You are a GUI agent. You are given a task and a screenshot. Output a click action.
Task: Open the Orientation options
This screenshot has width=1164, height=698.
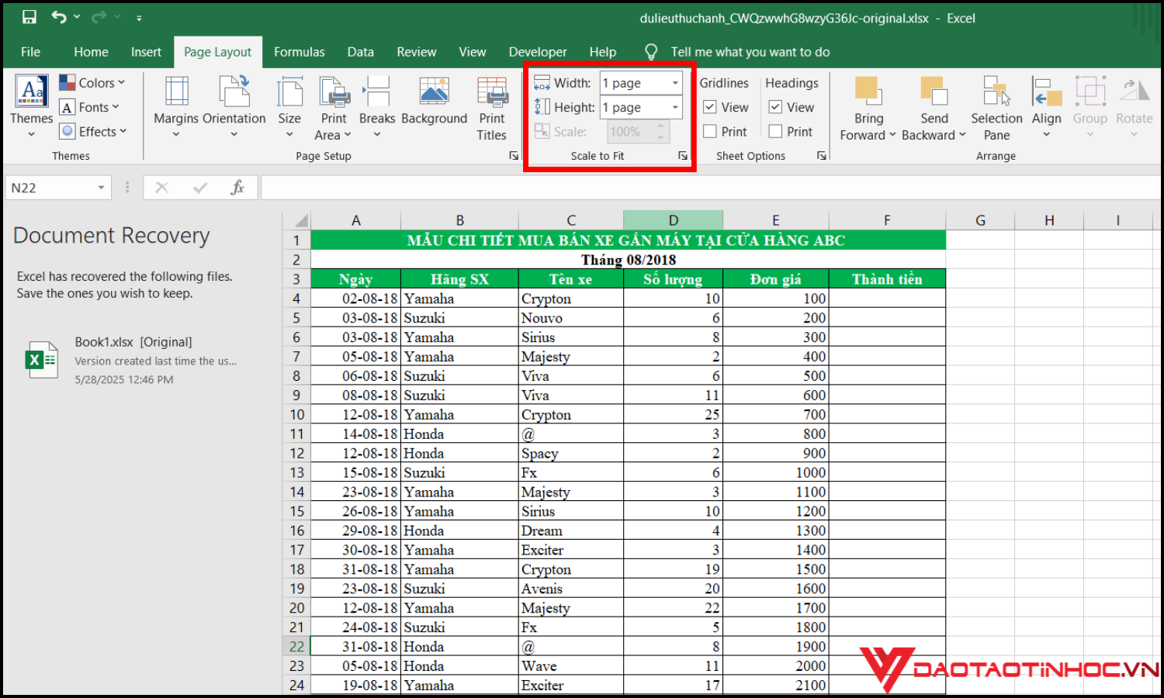(x=234, y=106)
